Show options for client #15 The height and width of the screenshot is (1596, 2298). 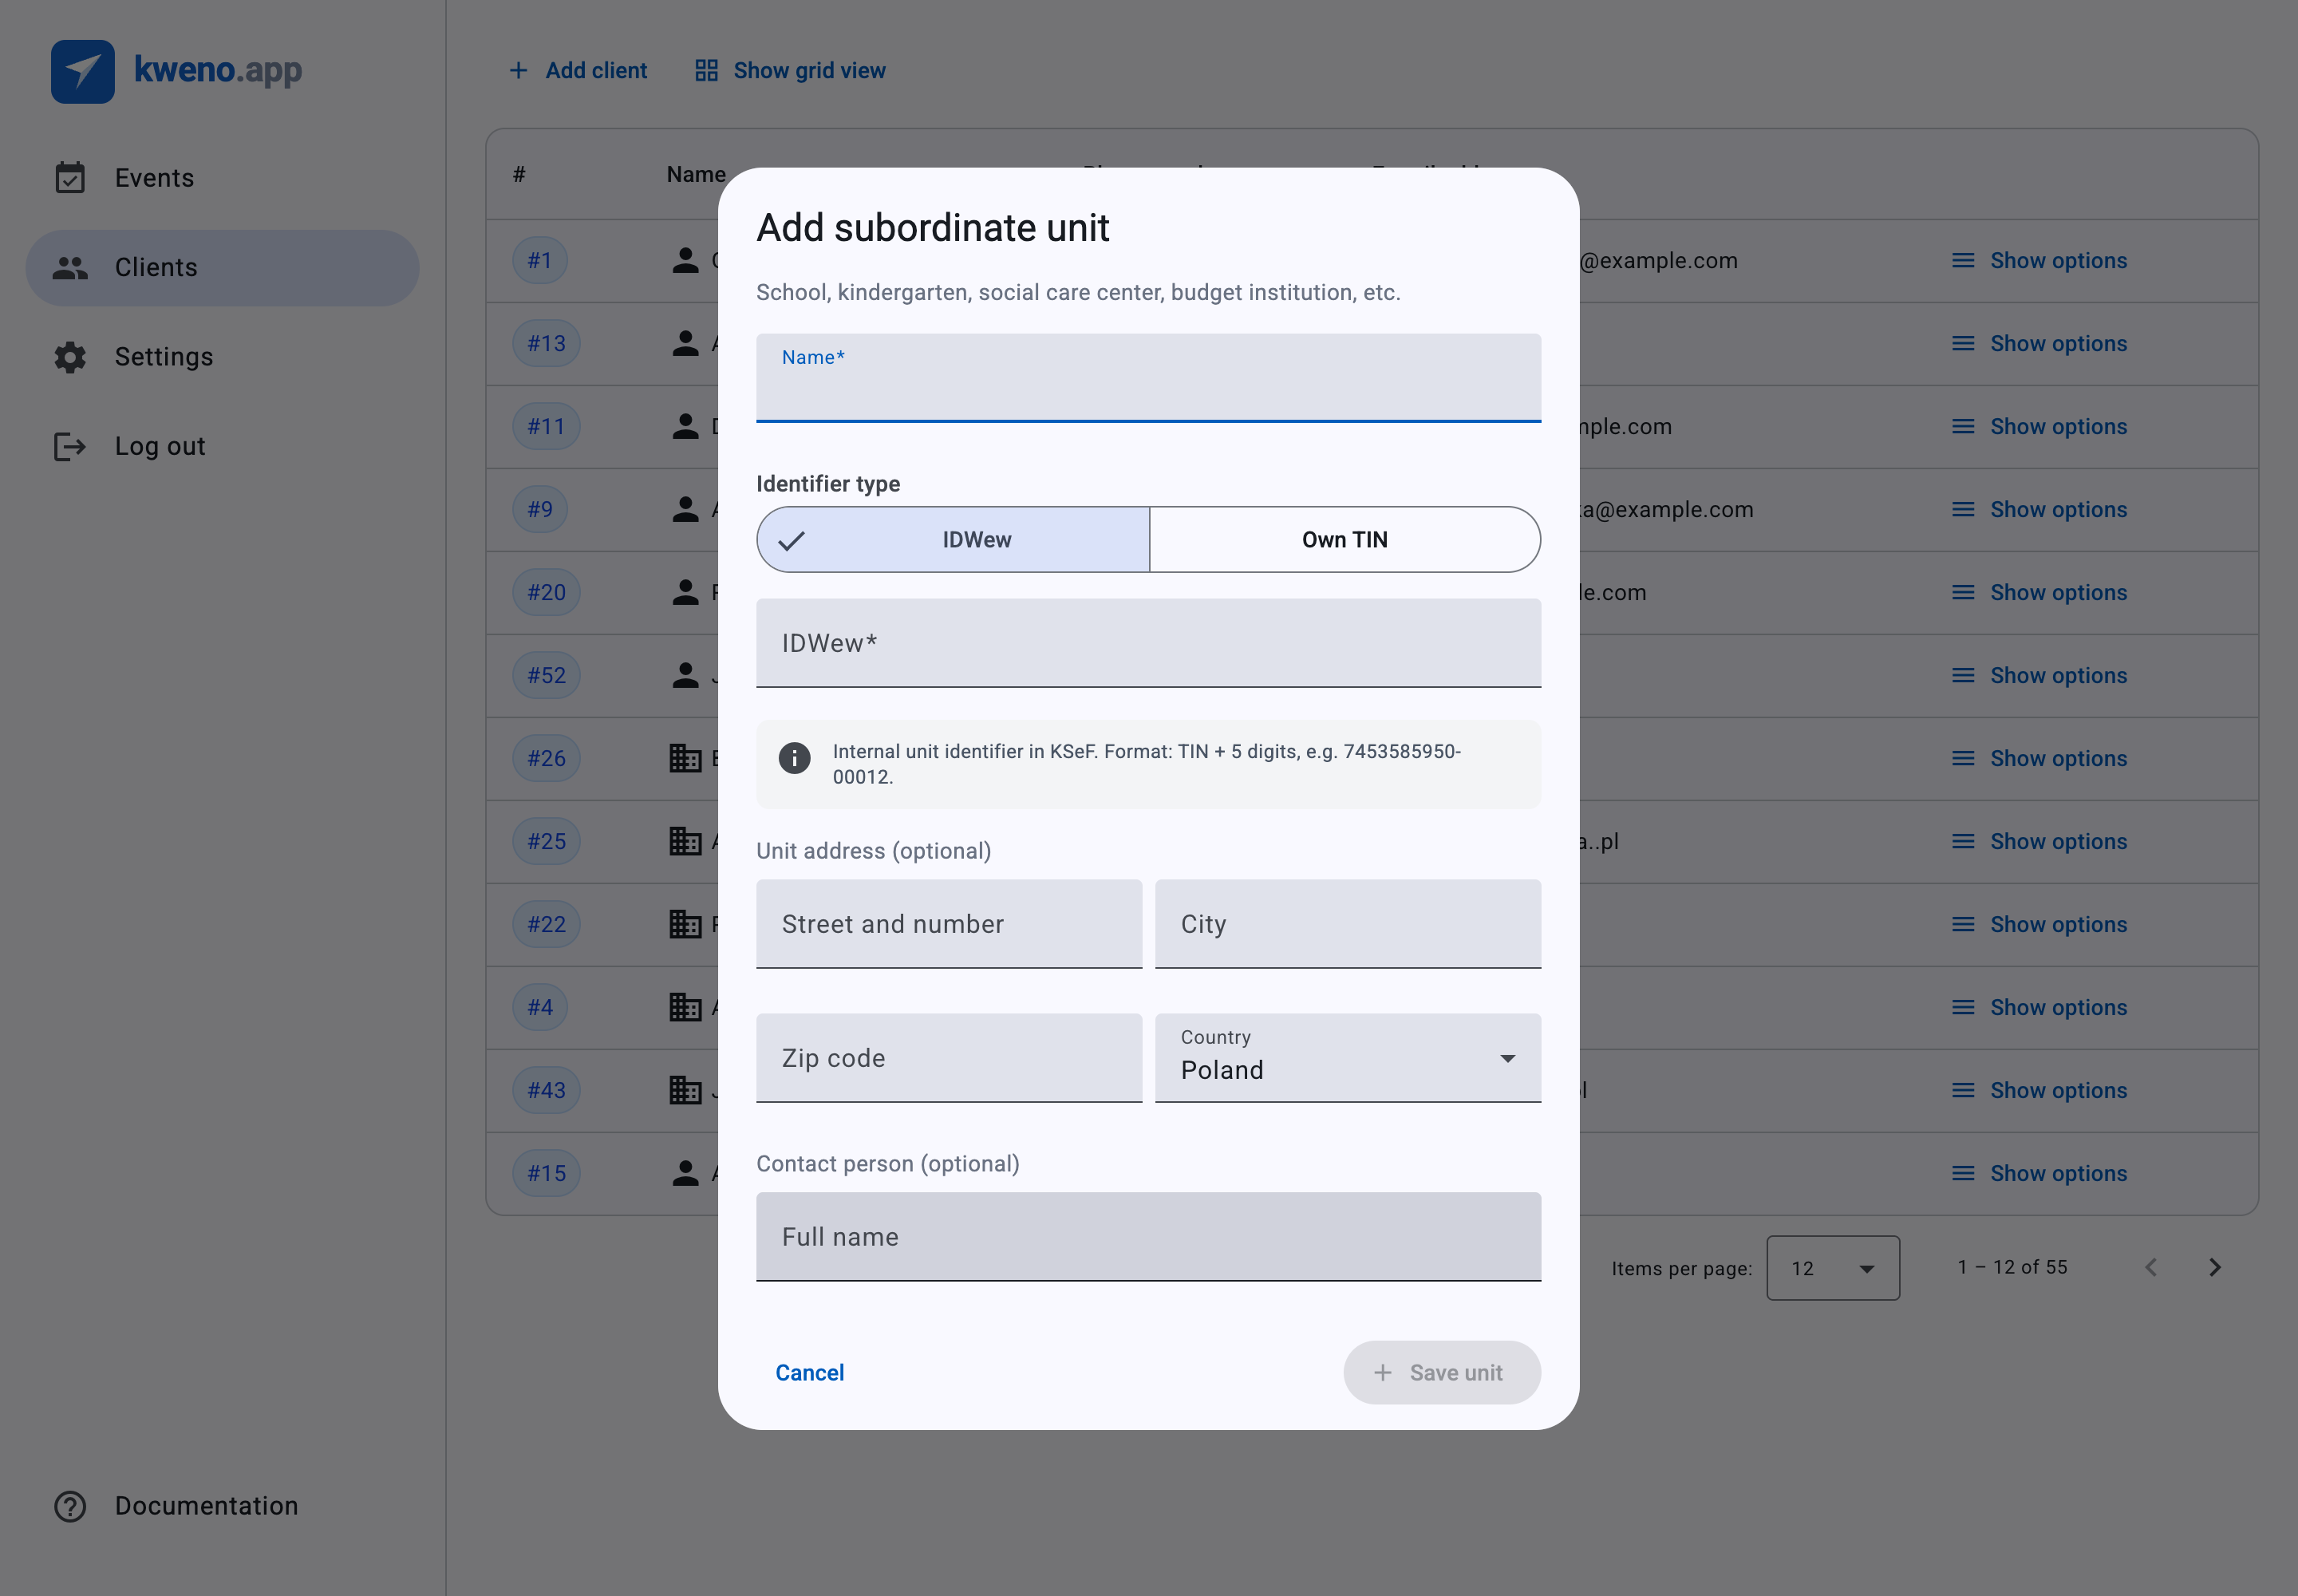pos(2040,1173)
